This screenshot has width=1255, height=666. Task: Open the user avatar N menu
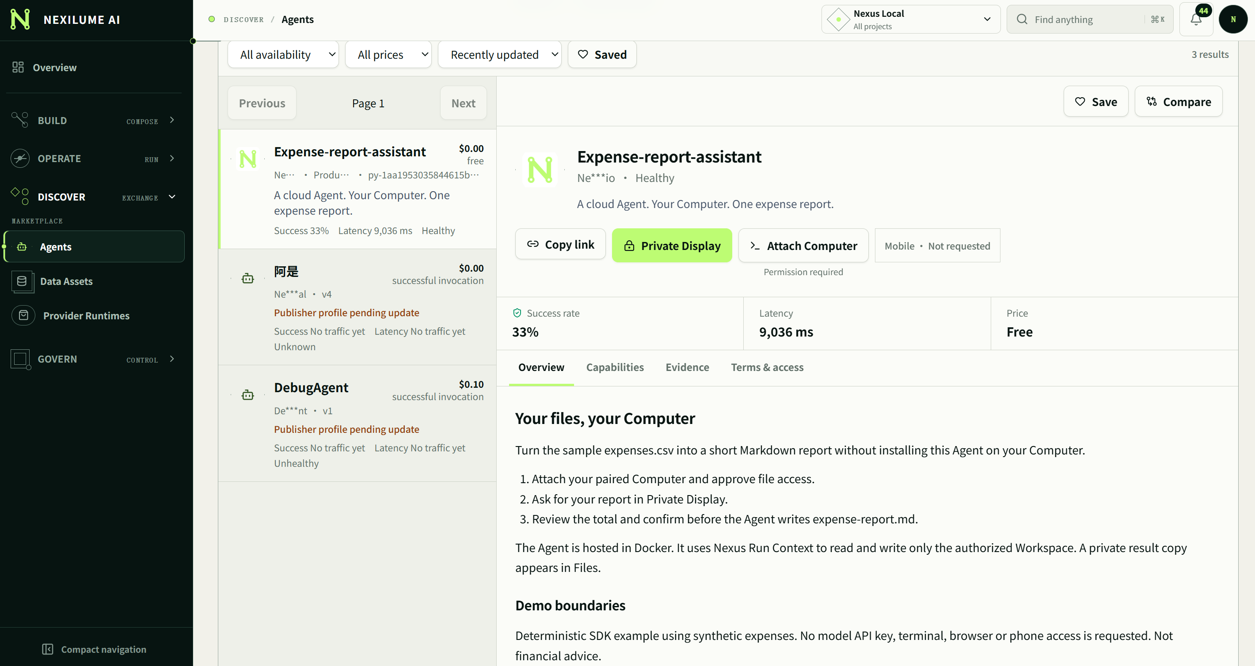pos(1233,19)
